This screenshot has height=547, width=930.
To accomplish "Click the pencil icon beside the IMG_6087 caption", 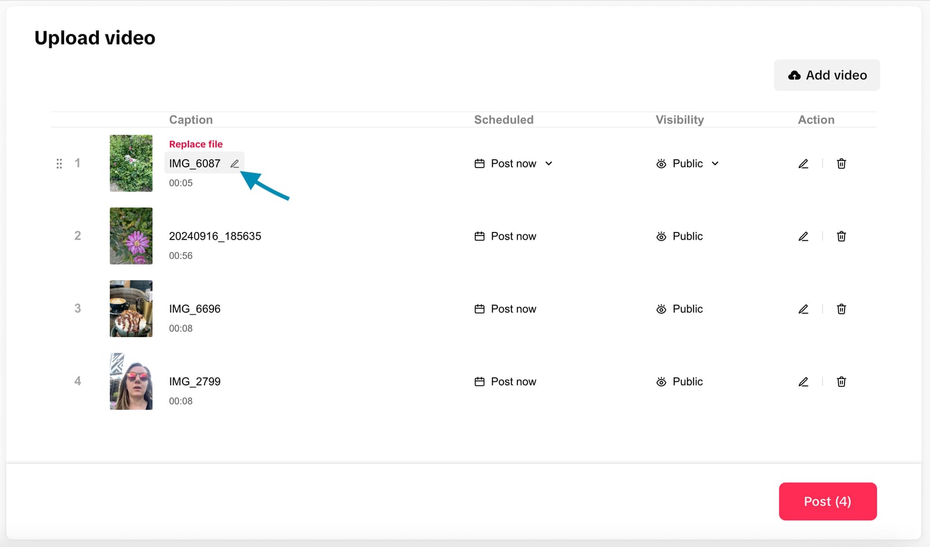I will (234, 163).
